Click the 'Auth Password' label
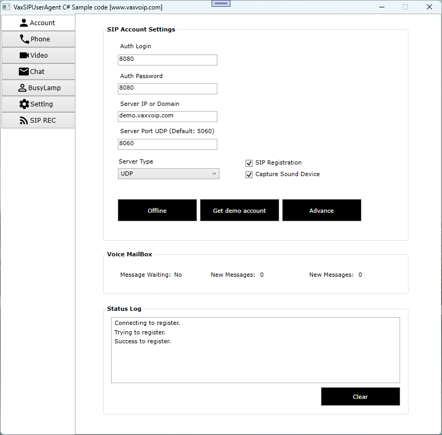This screenshot has height=435, width=442. [x=141, y=76]
